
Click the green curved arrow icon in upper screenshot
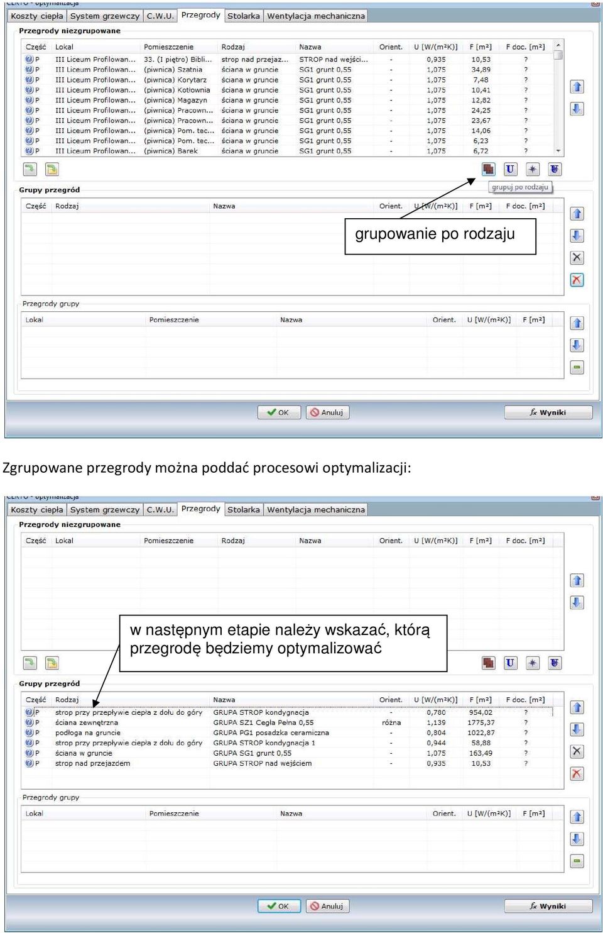pyautogui.click(x=30, y=169)
